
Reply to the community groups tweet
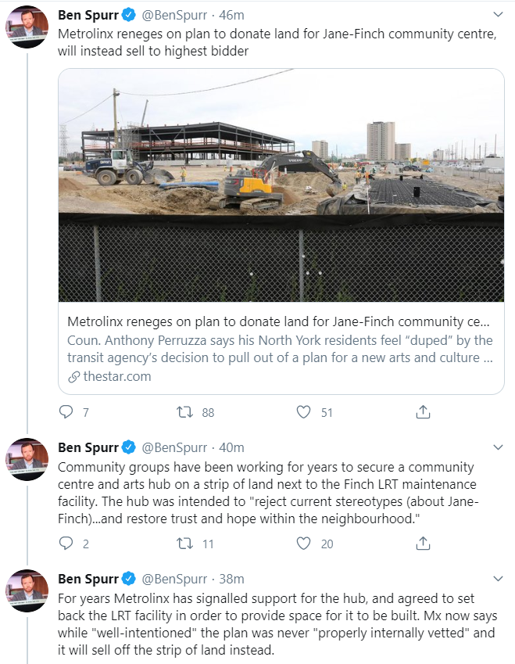click(x=66, y=544)
